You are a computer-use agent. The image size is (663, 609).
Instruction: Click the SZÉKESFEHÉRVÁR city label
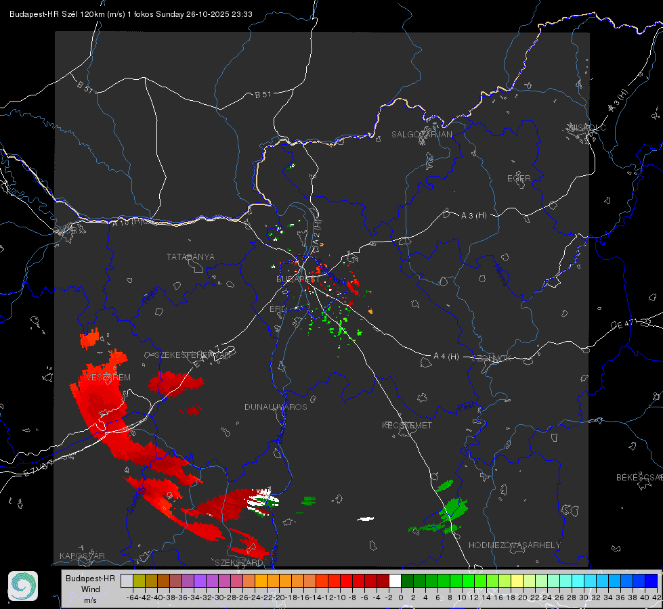(x=192, y=355)
